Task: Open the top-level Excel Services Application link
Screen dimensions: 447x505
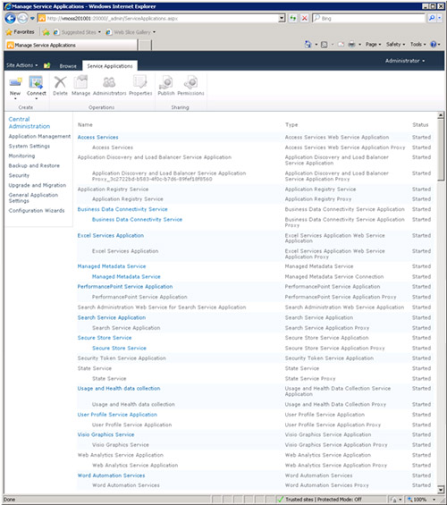Action: click(x=111, y=235)
